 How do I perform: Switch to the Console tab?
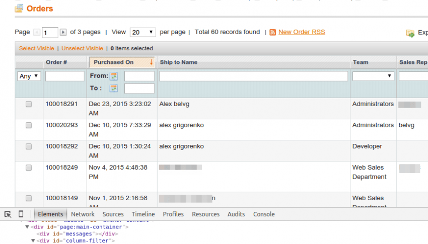tap(264, 214)
